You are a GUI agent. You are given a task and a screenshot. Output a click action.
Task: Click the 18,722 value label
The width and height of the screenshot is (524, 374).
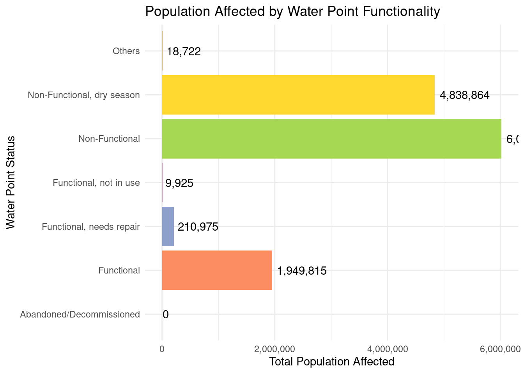(x=184, y=51)
